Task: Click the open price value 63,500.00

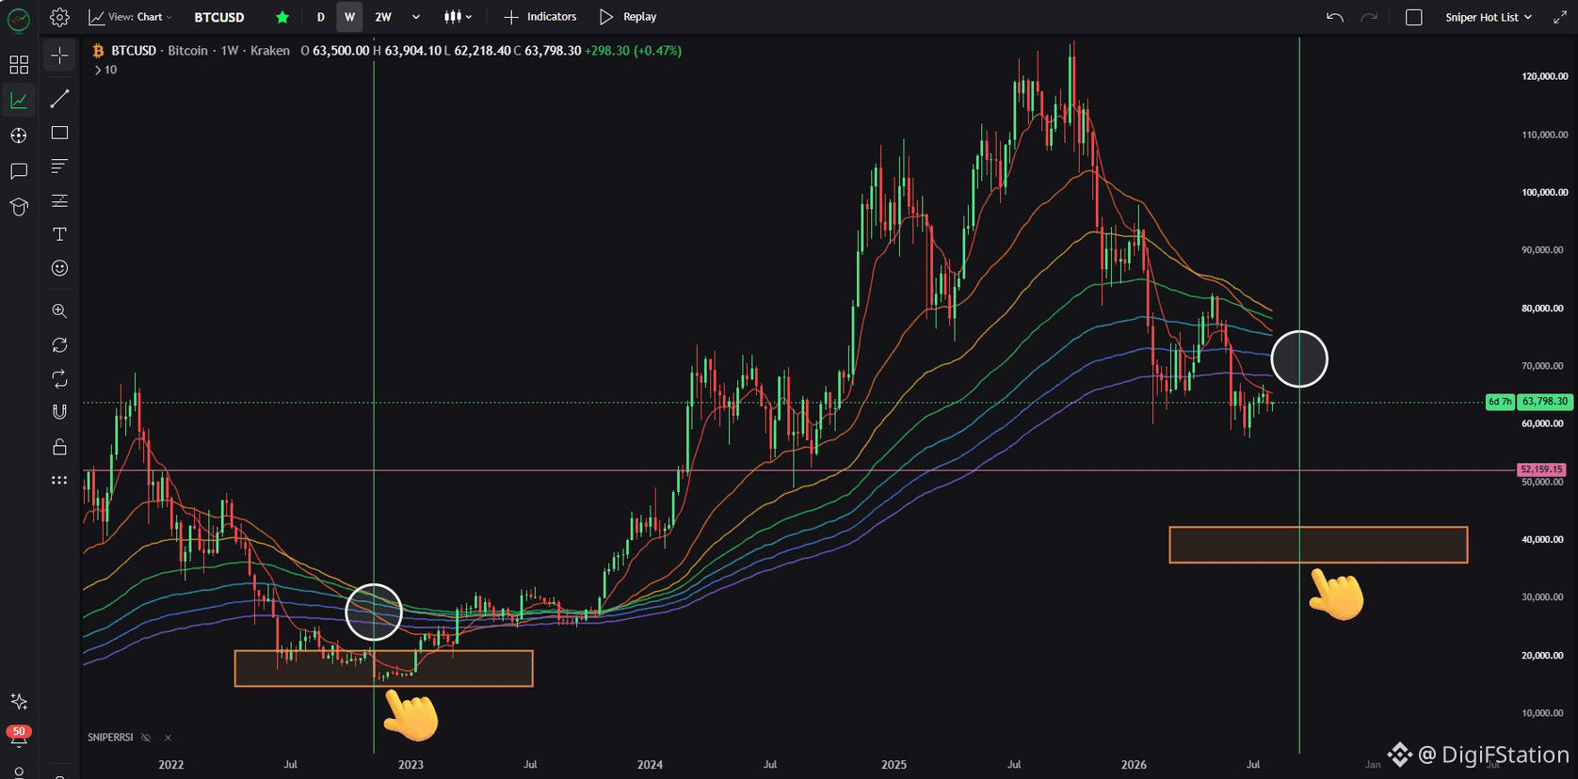Action: point(341,51)
